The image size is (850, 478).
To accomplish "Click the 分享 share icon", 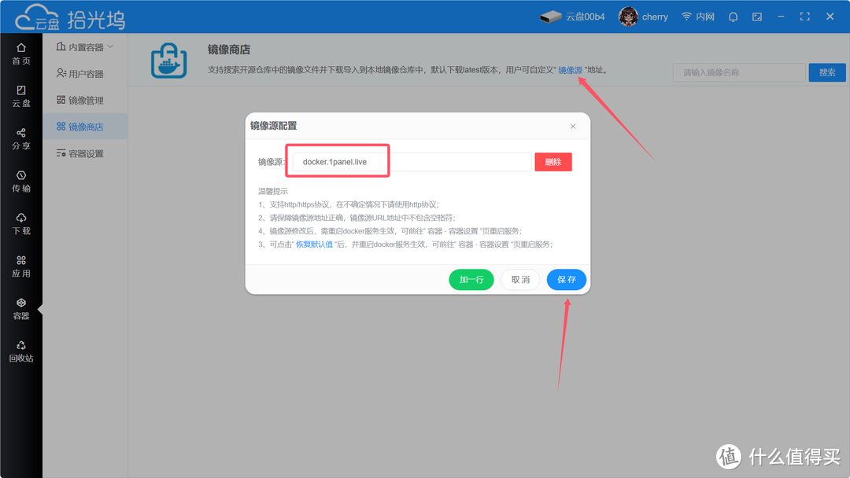I will (21, 138).
